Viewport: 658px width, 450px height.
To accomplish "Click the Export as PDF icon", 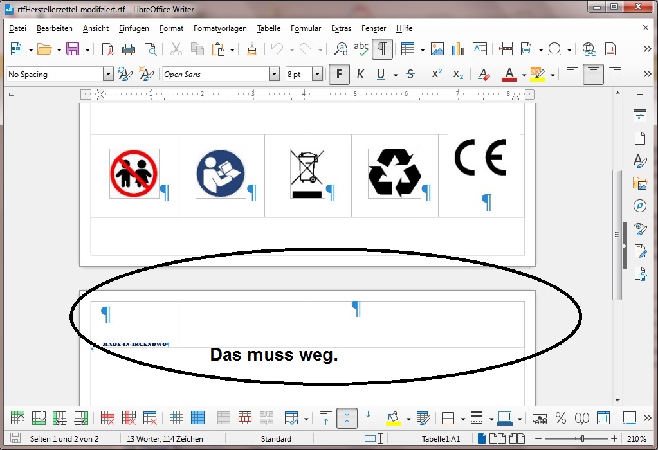I will (107, 50).
